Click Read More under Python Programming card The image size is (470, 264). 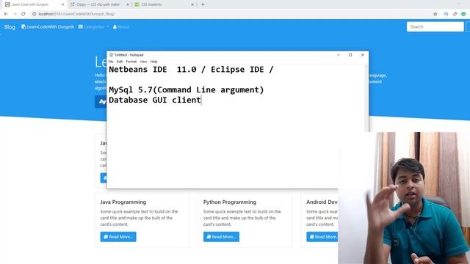[x=221, y=237]
